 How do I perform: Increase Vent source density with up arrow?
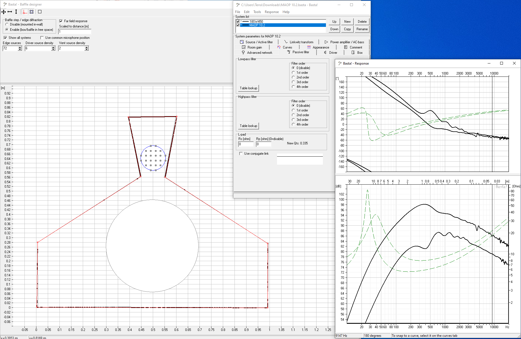(x=87, y=47)
